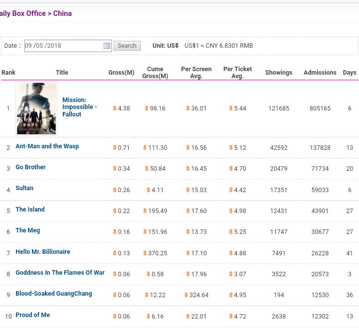Click the Per Ticket Avg. column header
359x328 pixels.
click(238, 73)
